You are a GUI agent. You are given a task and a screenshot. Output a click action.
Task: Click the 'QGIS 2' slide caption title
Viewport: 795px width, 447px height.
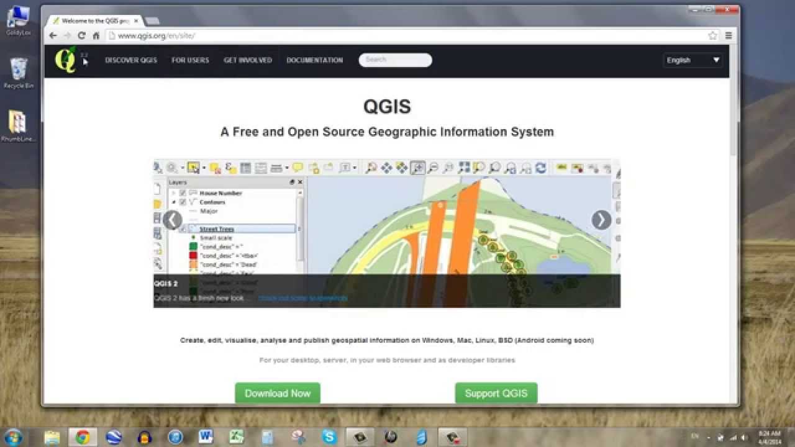point(166,284)
